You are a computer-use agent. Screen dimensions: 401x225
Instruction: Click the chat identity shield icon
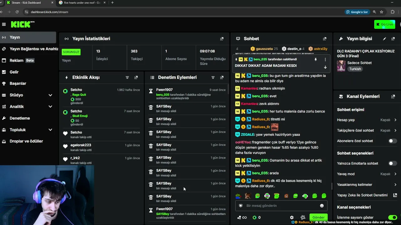click(x=241, y=206)
